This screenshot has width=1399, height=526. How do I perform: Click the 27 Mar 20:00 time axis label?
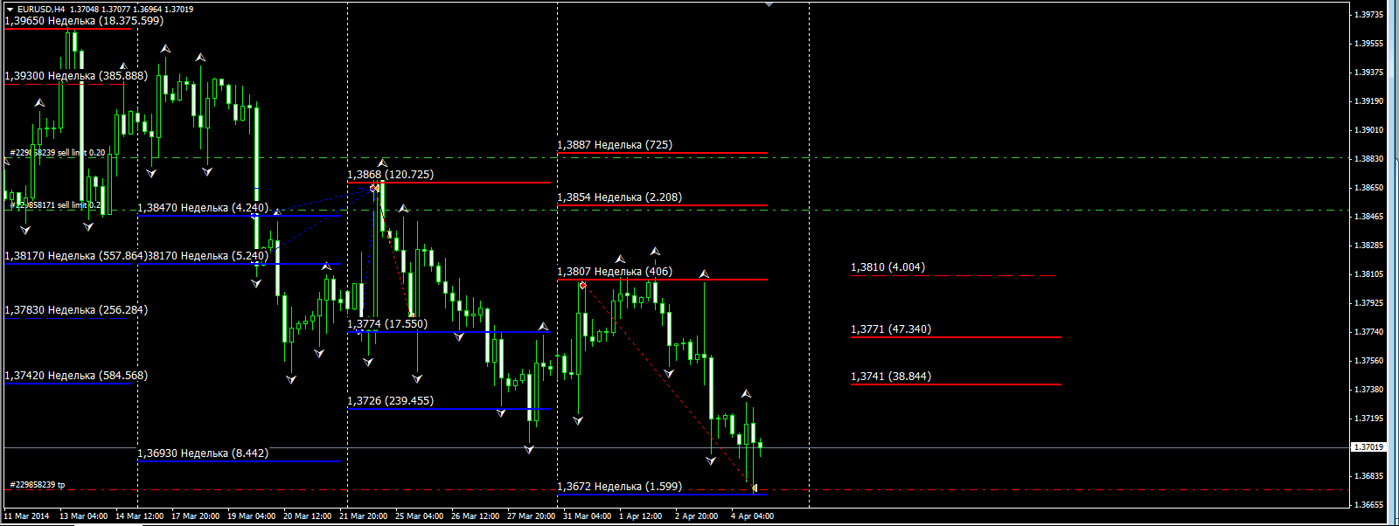tap(531, 516)
